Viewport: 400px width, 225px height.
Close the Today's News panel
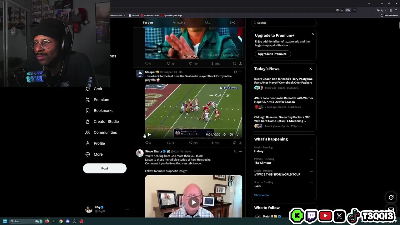coord(310,69)
